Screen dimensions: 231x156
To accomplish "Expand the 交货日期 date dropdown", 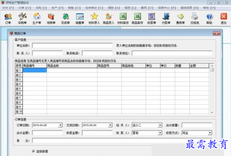I will coord(110,125).
